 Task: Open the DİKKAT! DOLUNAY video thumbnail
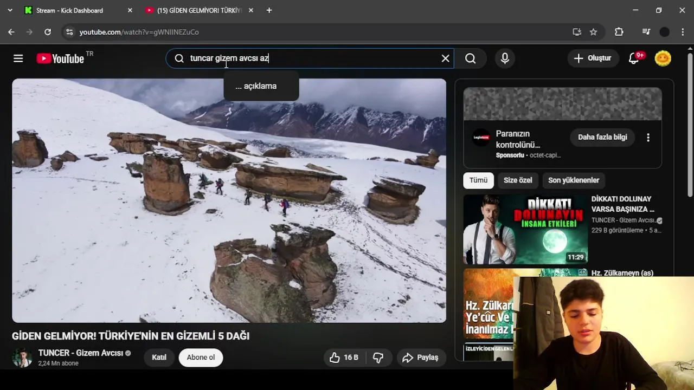(525, 229)
